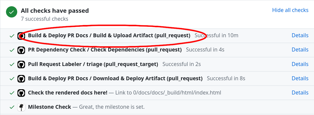This screenshot has width=314, height=115.
Task: Click GitHub icon beside Check the rendered docs
Action: click(21, 93)
